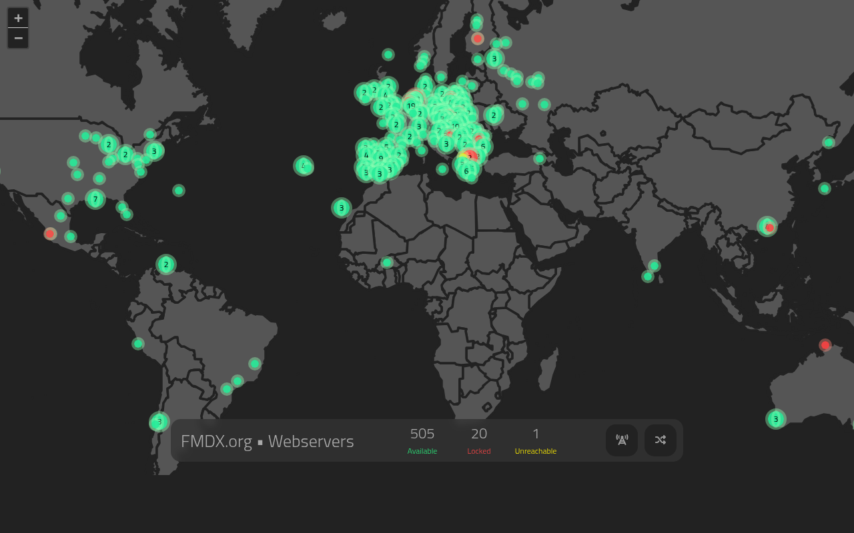Click the 505 Available counter
This screenshot has width=854, height=533.
422,440
